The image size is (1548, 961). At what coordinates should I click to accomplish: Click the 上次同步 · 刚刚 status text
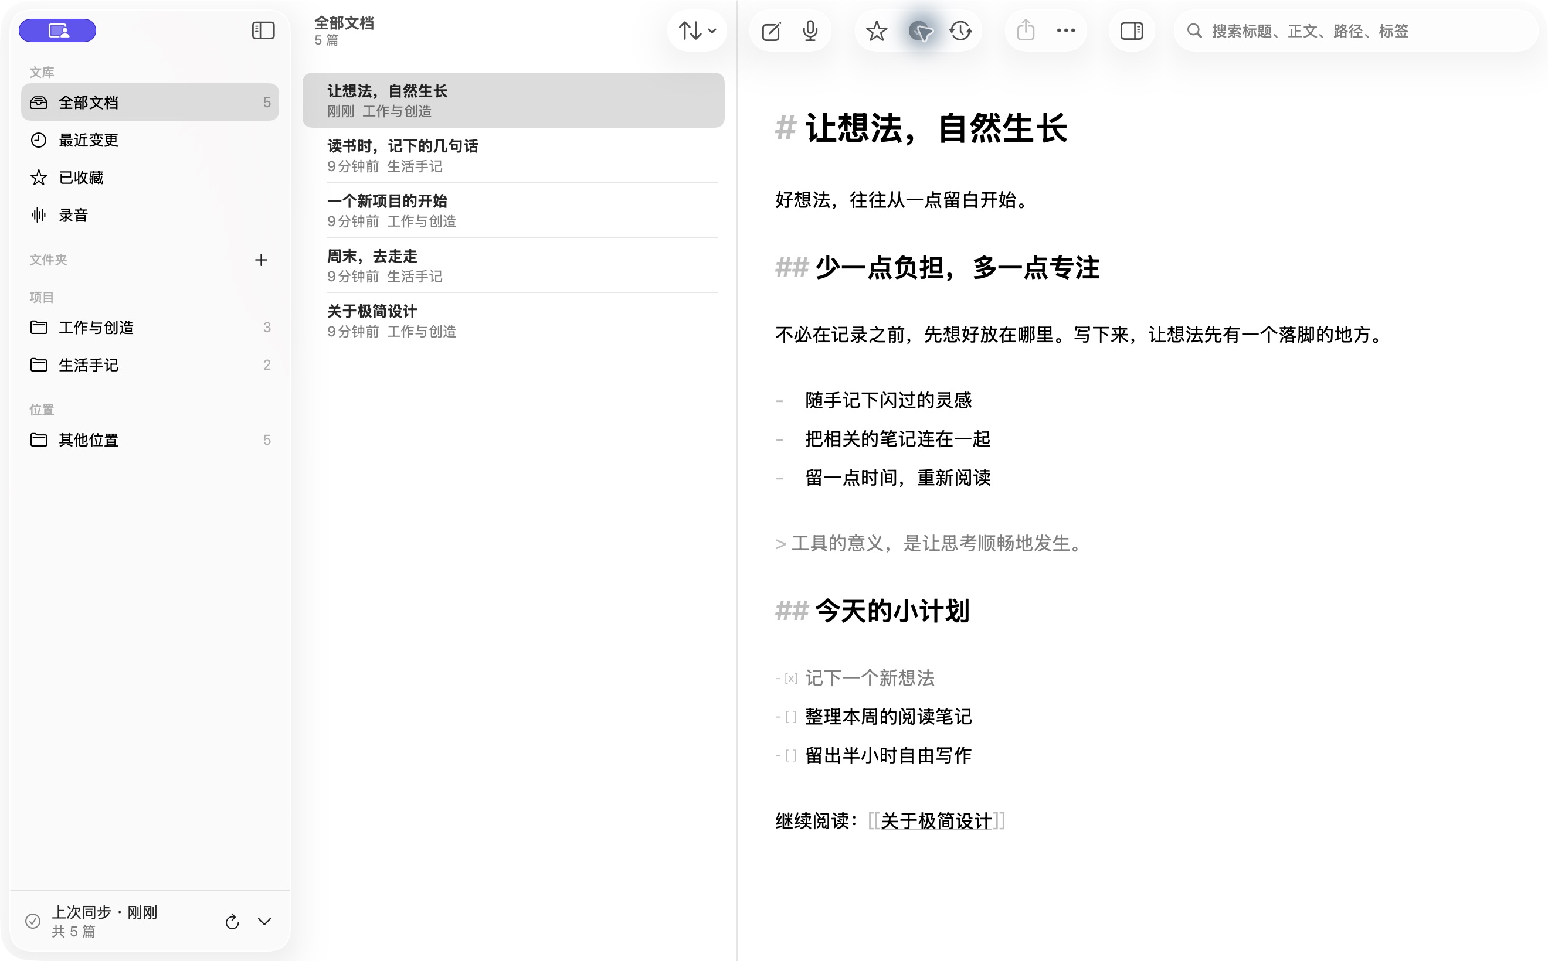[104, 912]
